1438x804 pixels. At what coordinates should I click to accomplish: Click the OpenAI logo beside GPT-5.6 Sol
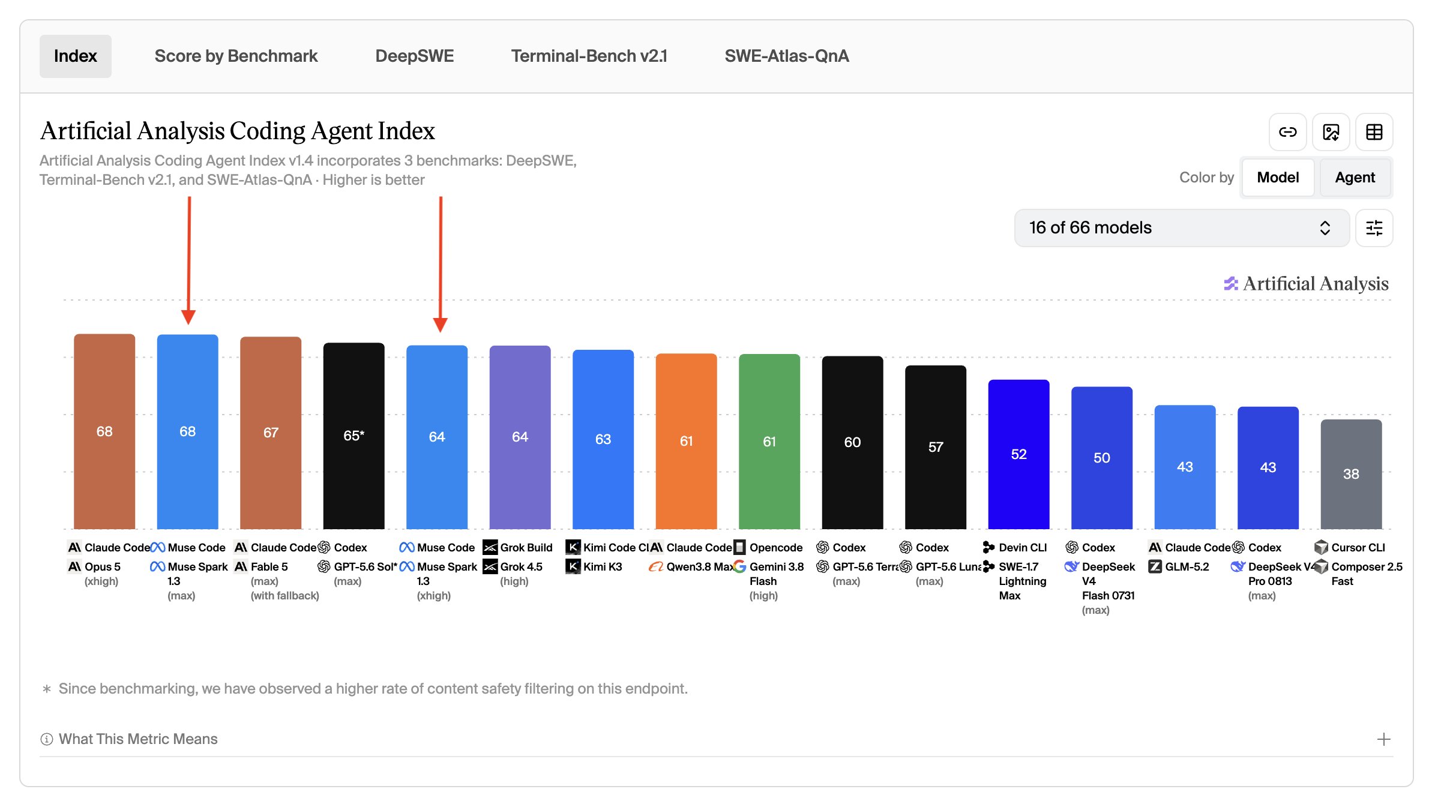324,566
